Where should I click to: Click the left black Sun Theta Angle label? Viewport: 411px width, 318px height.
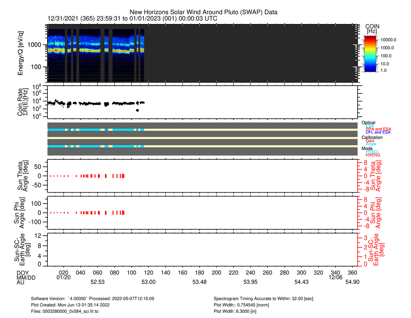23,175
